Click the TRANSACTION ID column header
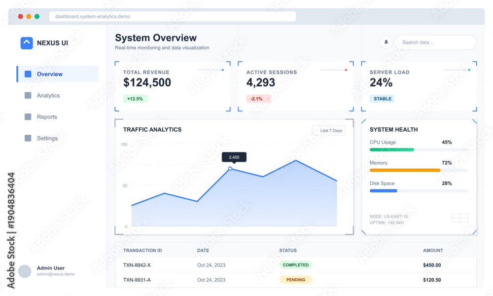The image size is (493, 296). 142,251
